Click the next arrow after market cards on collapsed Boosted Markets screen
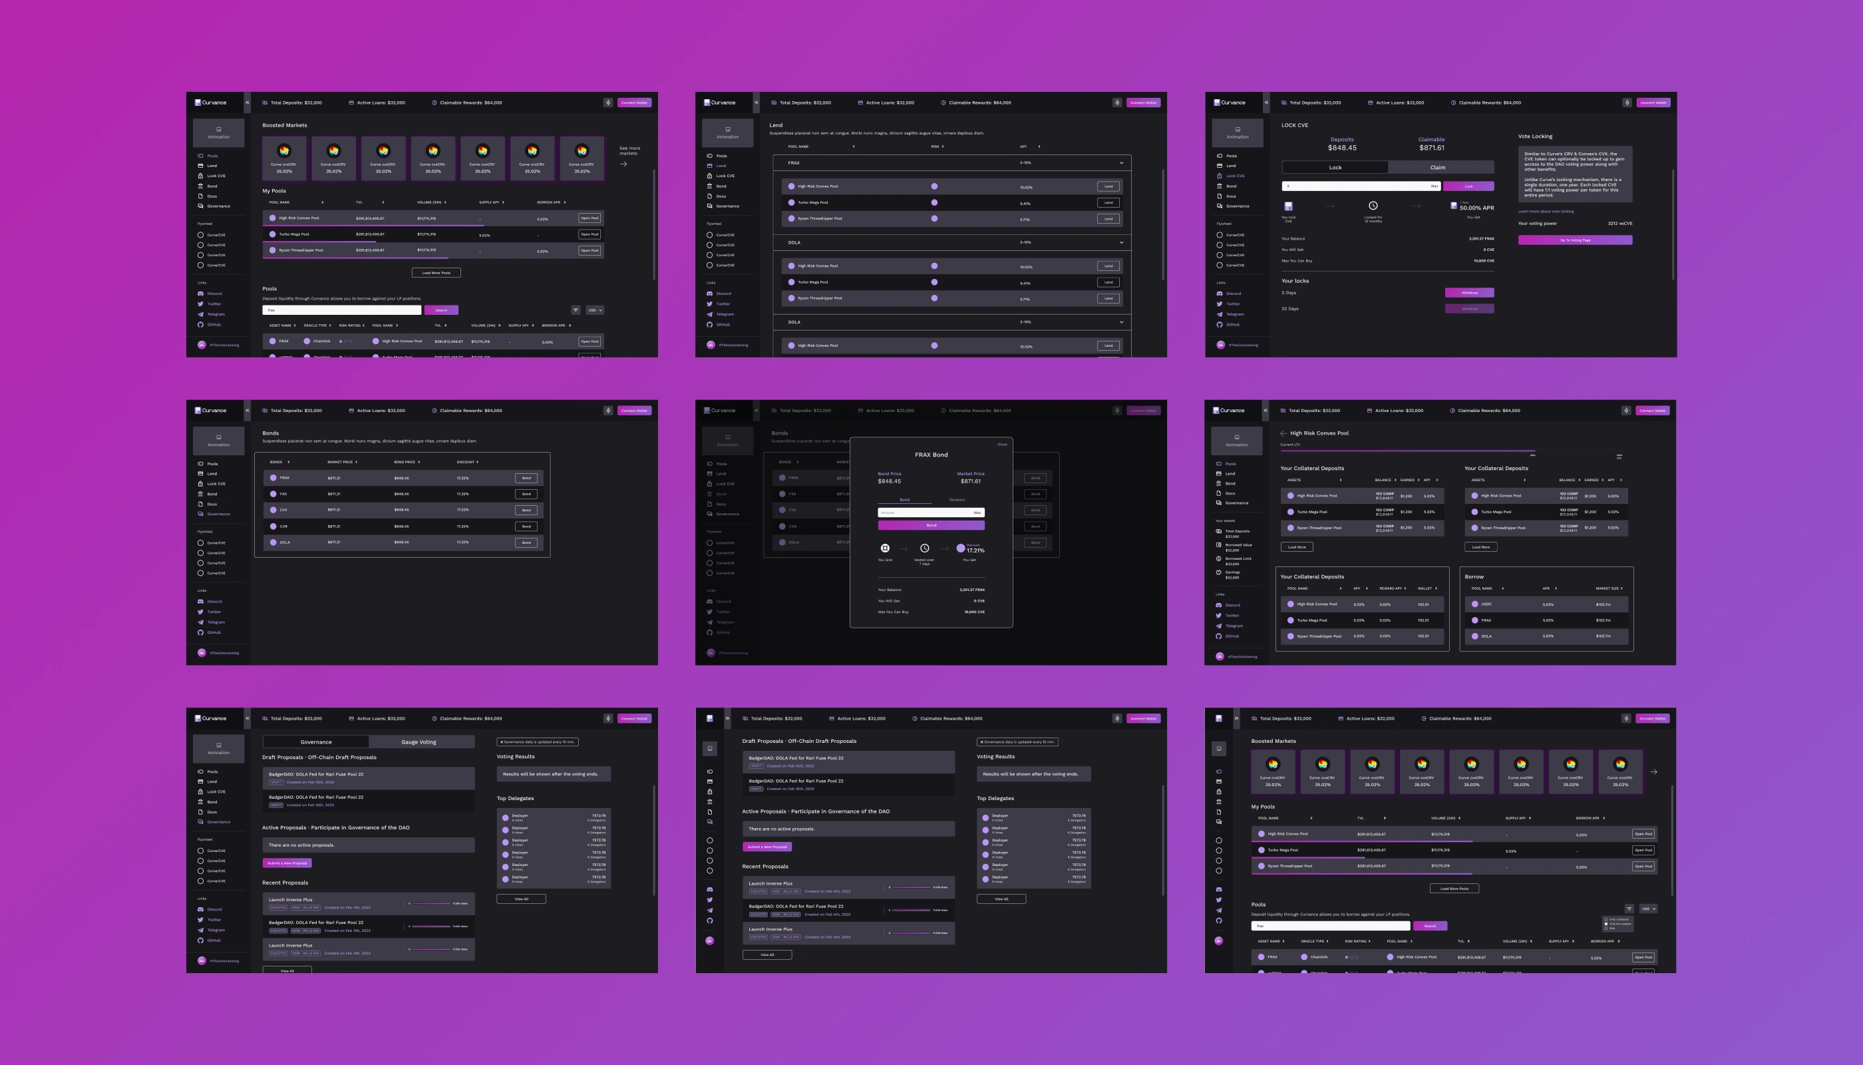The image size is (1863, 1065). click(x=1654, y=771)
